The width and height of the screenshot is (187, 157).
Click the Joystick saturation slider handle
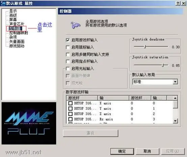[x=163, y=65]
